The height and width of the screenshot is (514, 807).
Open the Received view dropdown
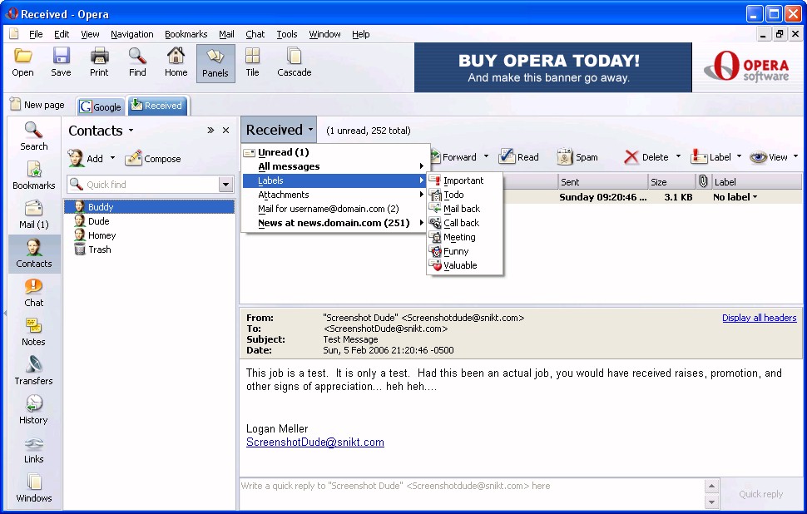point(279,130)
